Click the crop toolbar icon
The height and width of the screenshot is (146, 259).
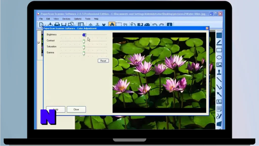click(x=125, y=25)
